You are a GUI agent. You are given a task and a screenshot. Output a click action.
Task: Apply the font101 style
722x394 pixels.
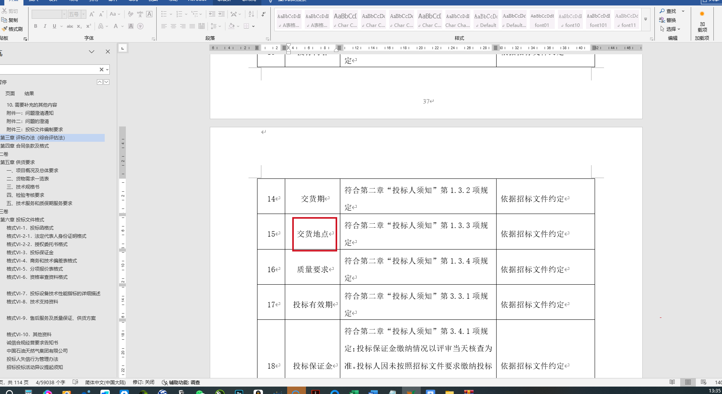[598, 20]
